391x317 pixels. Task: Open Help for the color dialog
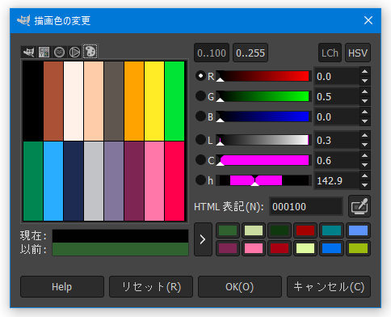point(62,287)
